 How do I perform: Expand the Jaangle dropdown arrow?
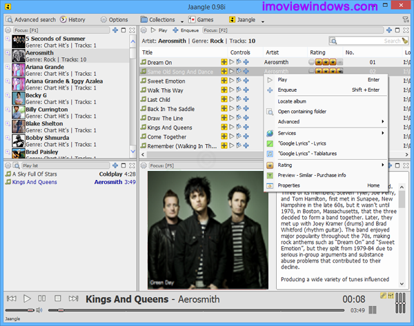pos(263,21)
